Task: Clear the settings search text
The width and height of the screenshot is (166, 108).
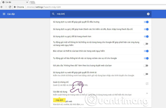Action: [148, 14]
